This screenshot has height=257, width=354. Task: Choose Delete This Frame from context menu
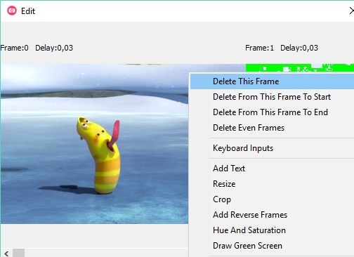click(x=272, y=81)
